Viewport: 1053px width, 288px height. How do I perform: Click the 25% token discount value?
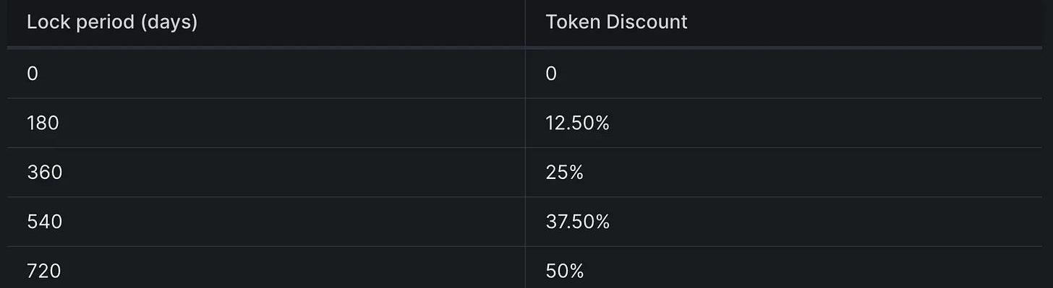[565, 173]
